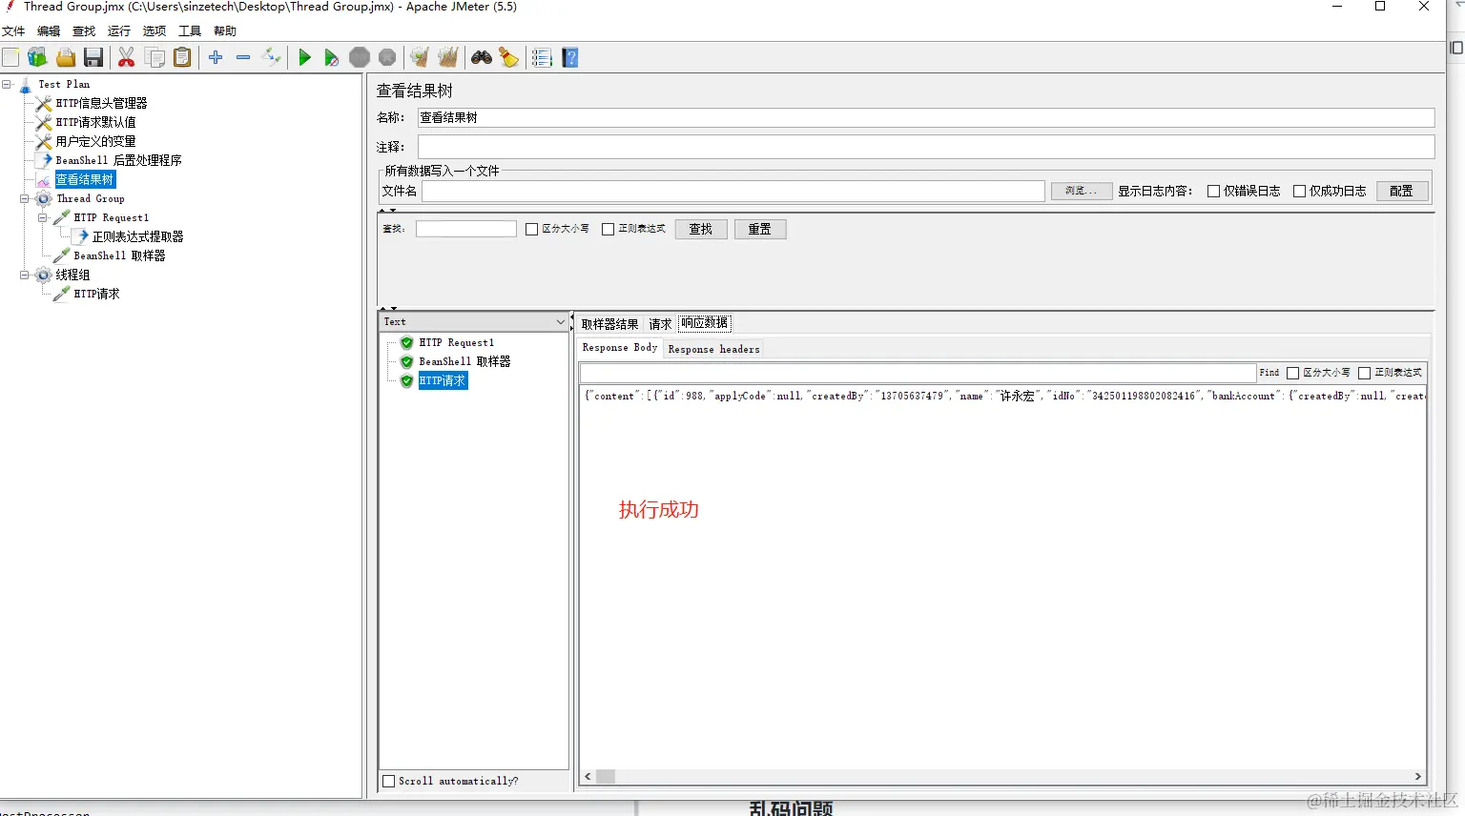Open the 文件 menu

click(x=13, y=31)
